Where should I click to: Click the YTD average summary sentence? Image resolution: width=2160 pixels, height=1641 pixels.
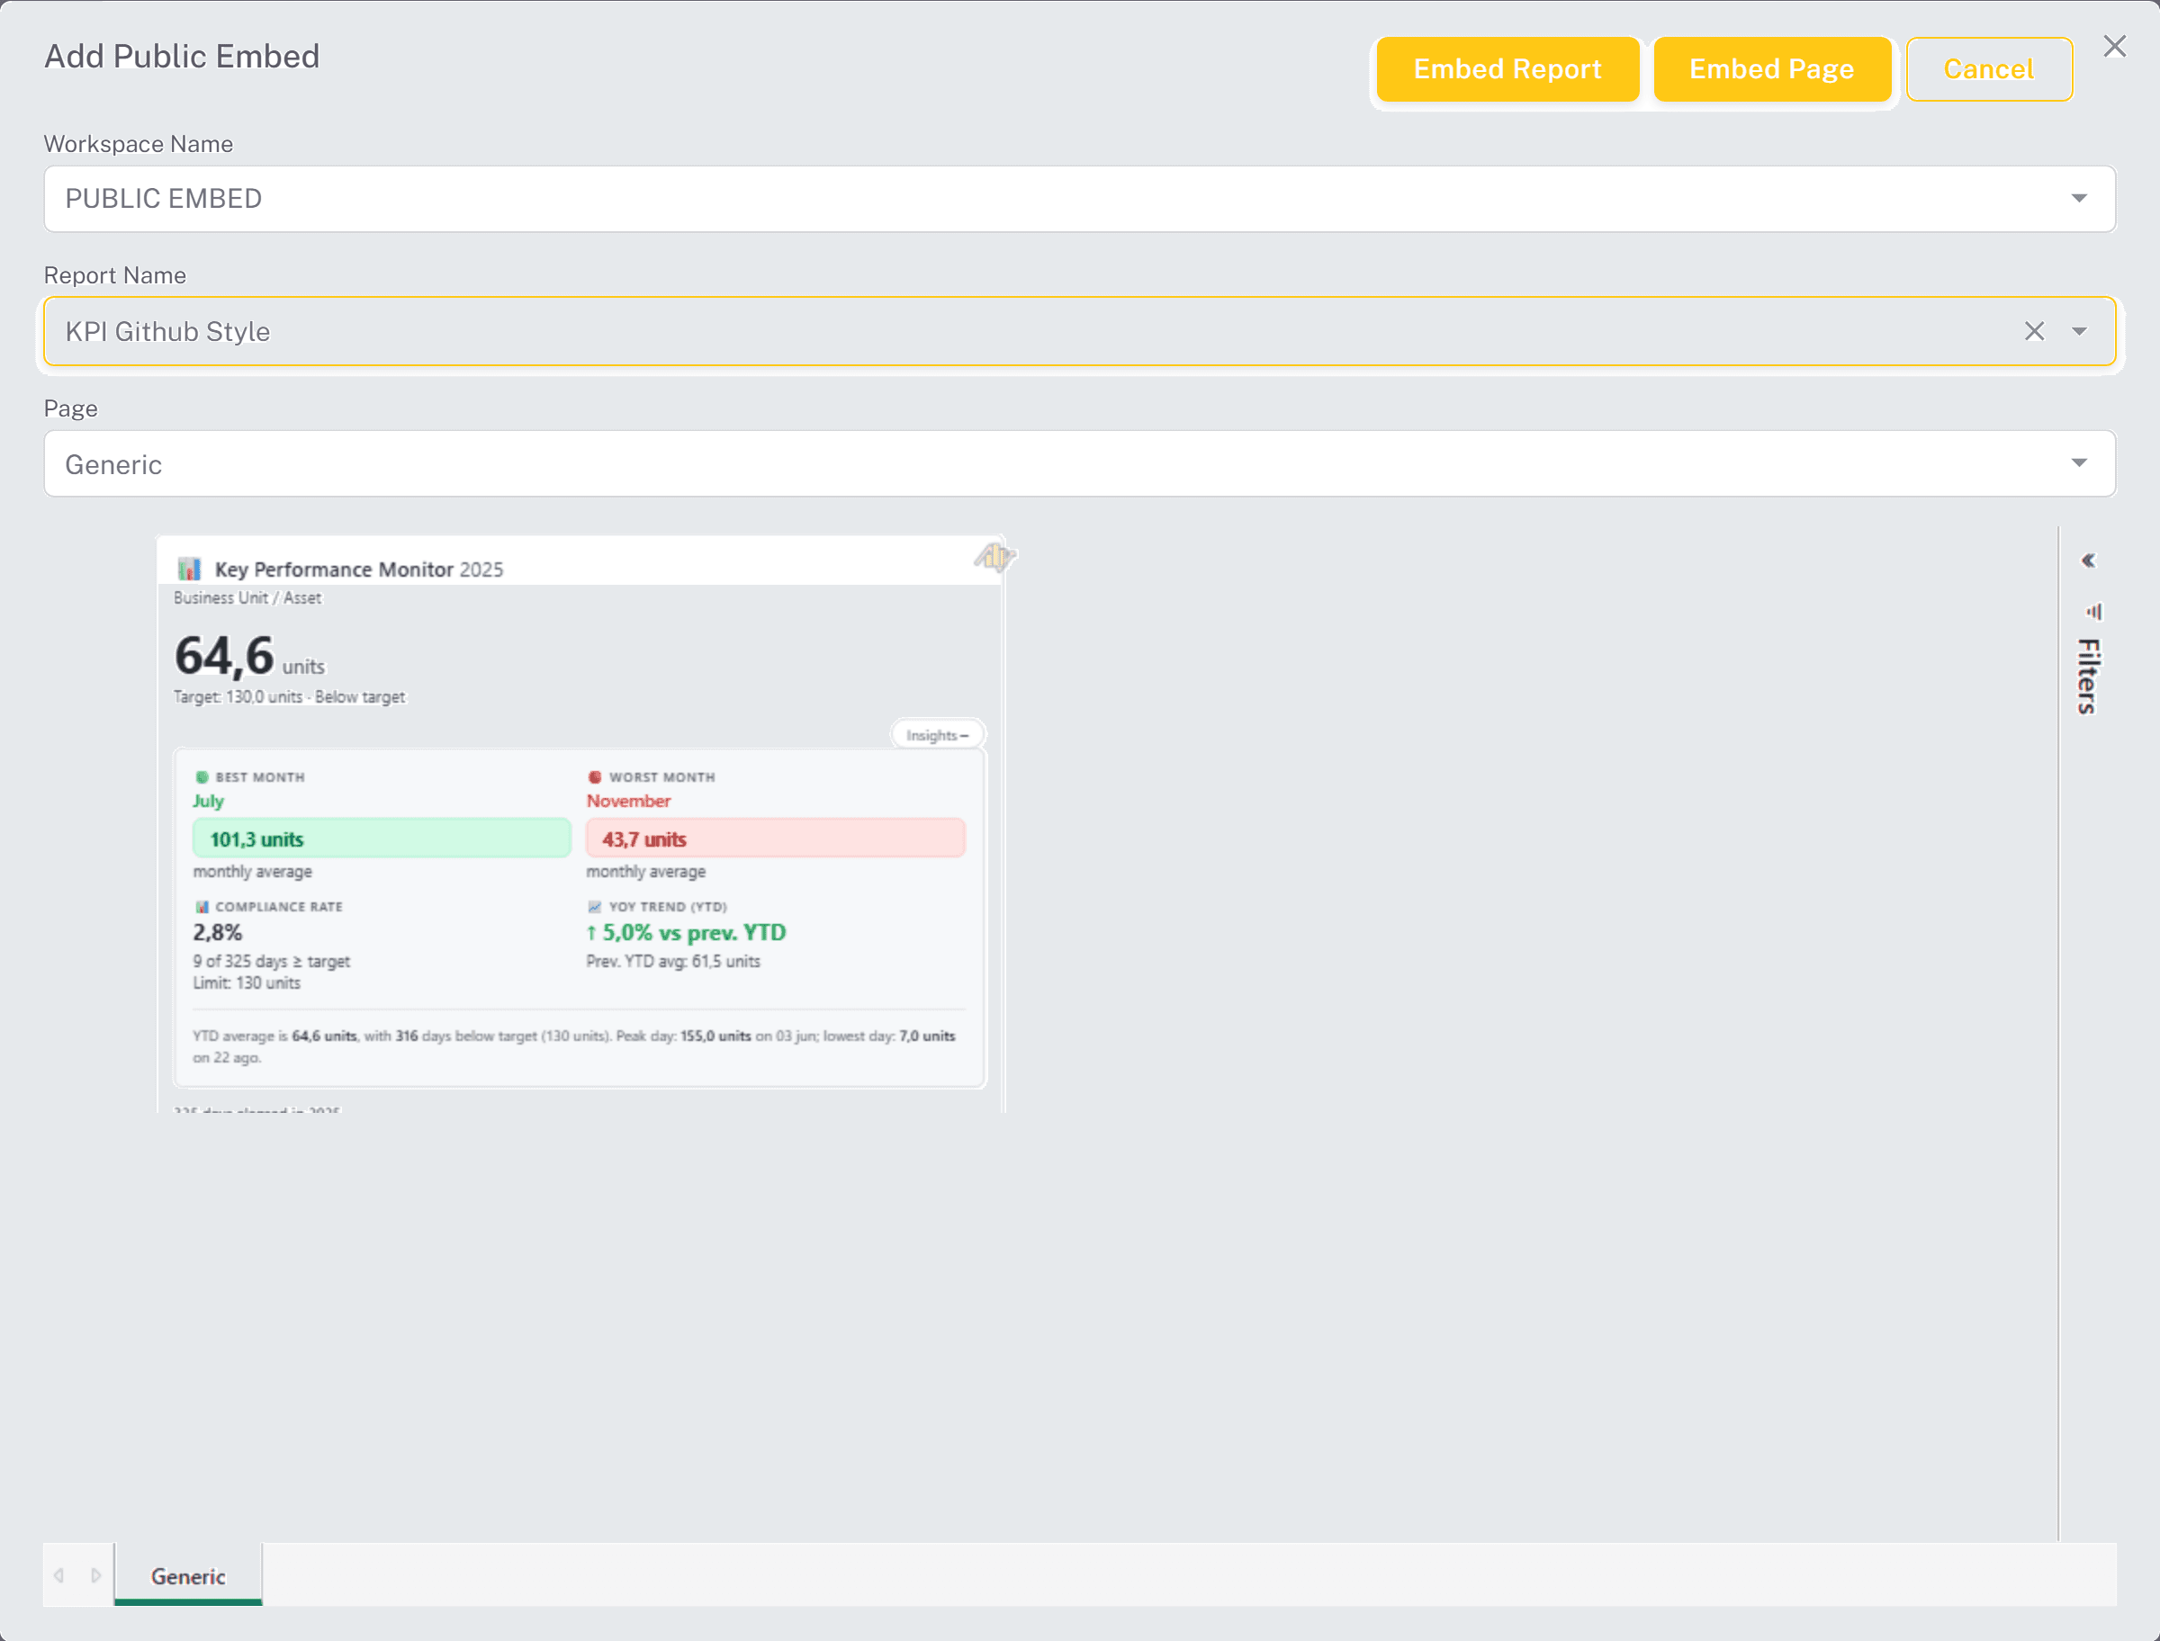pos(574,1047)
